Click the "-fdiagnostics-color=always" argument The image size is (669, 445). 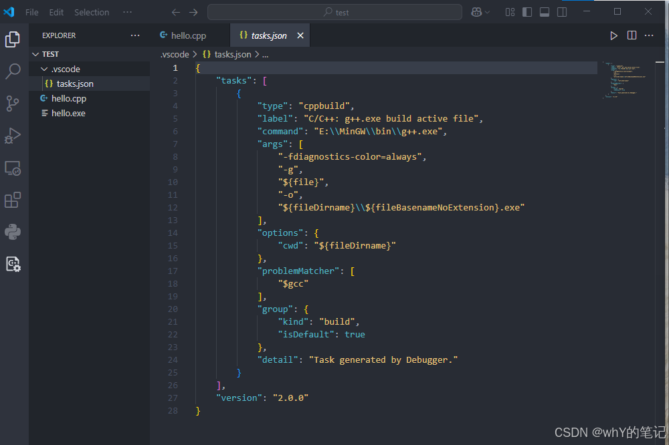coord(351,157)
